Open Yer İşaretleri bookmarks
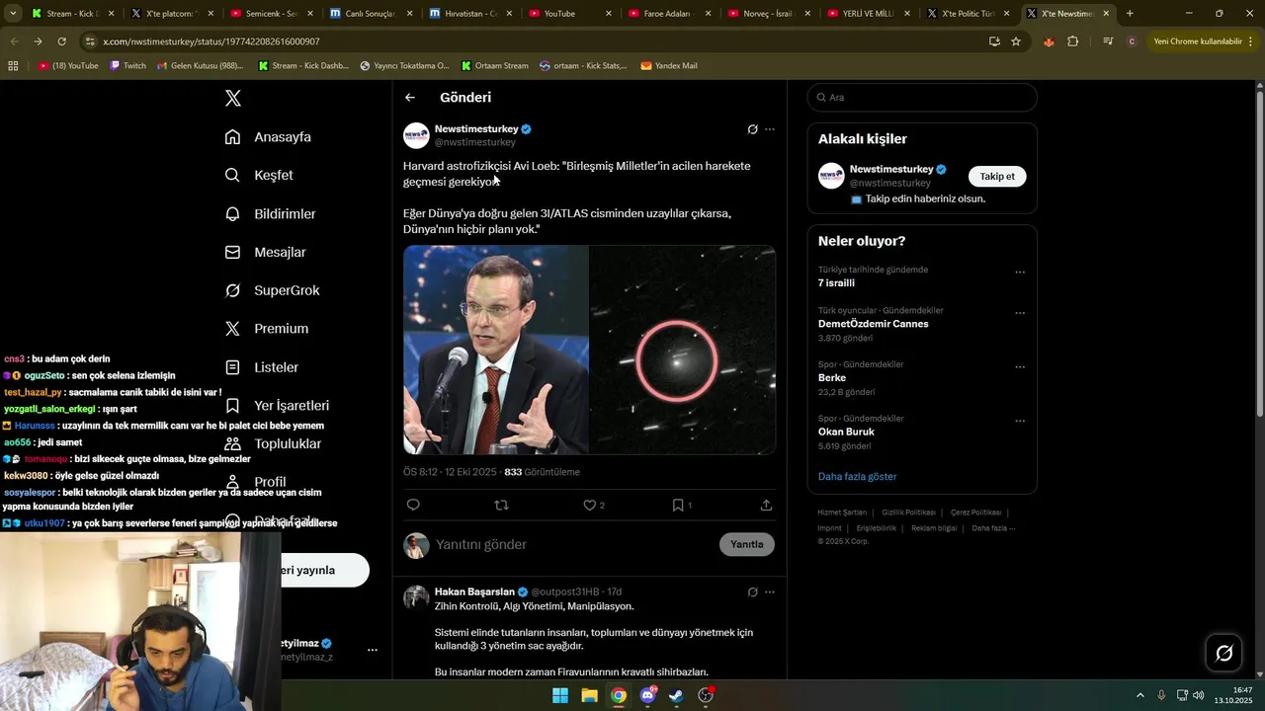Viewport: 1265px width, 711px height. click(277, 406)
